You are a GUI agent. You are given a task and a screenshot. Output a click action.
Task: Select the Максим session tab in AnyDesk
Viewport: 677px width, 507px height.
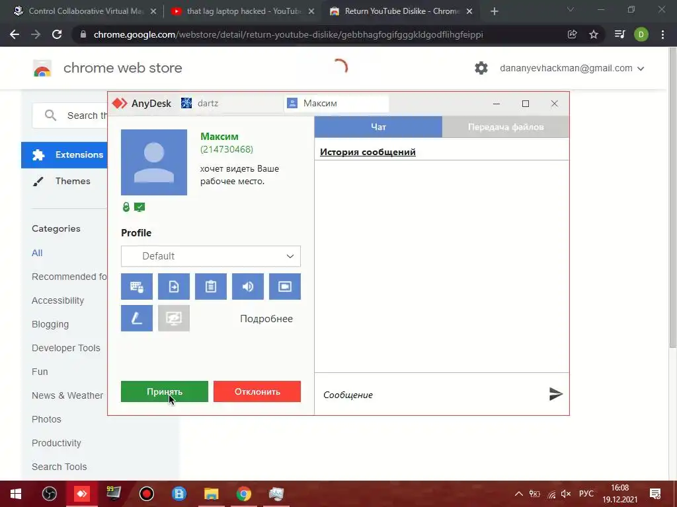pos(337,103)
